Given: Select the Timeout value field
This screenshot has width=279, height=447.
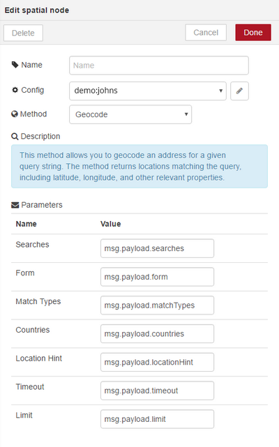Looking at the screenshot, I should pyautogui.click(x=157, y=391).
